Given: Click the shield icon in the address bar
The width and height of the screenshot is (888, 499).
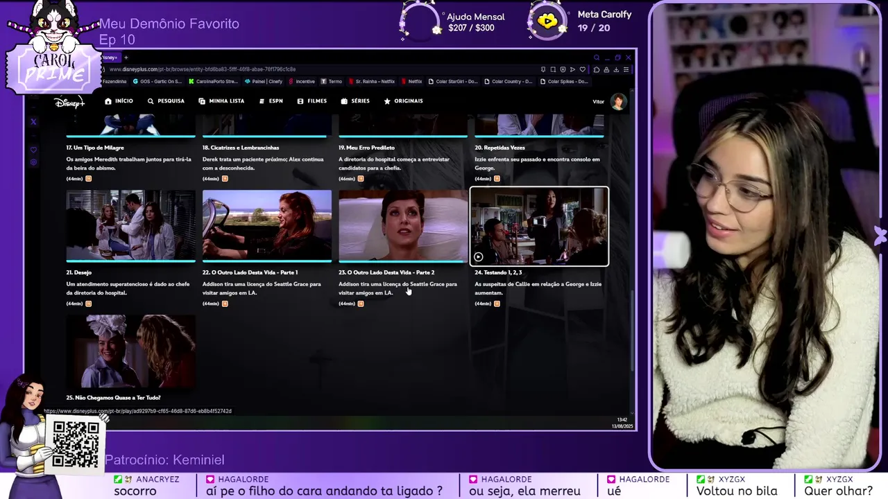Looking at the screenshot, I should tap(563, 69).
